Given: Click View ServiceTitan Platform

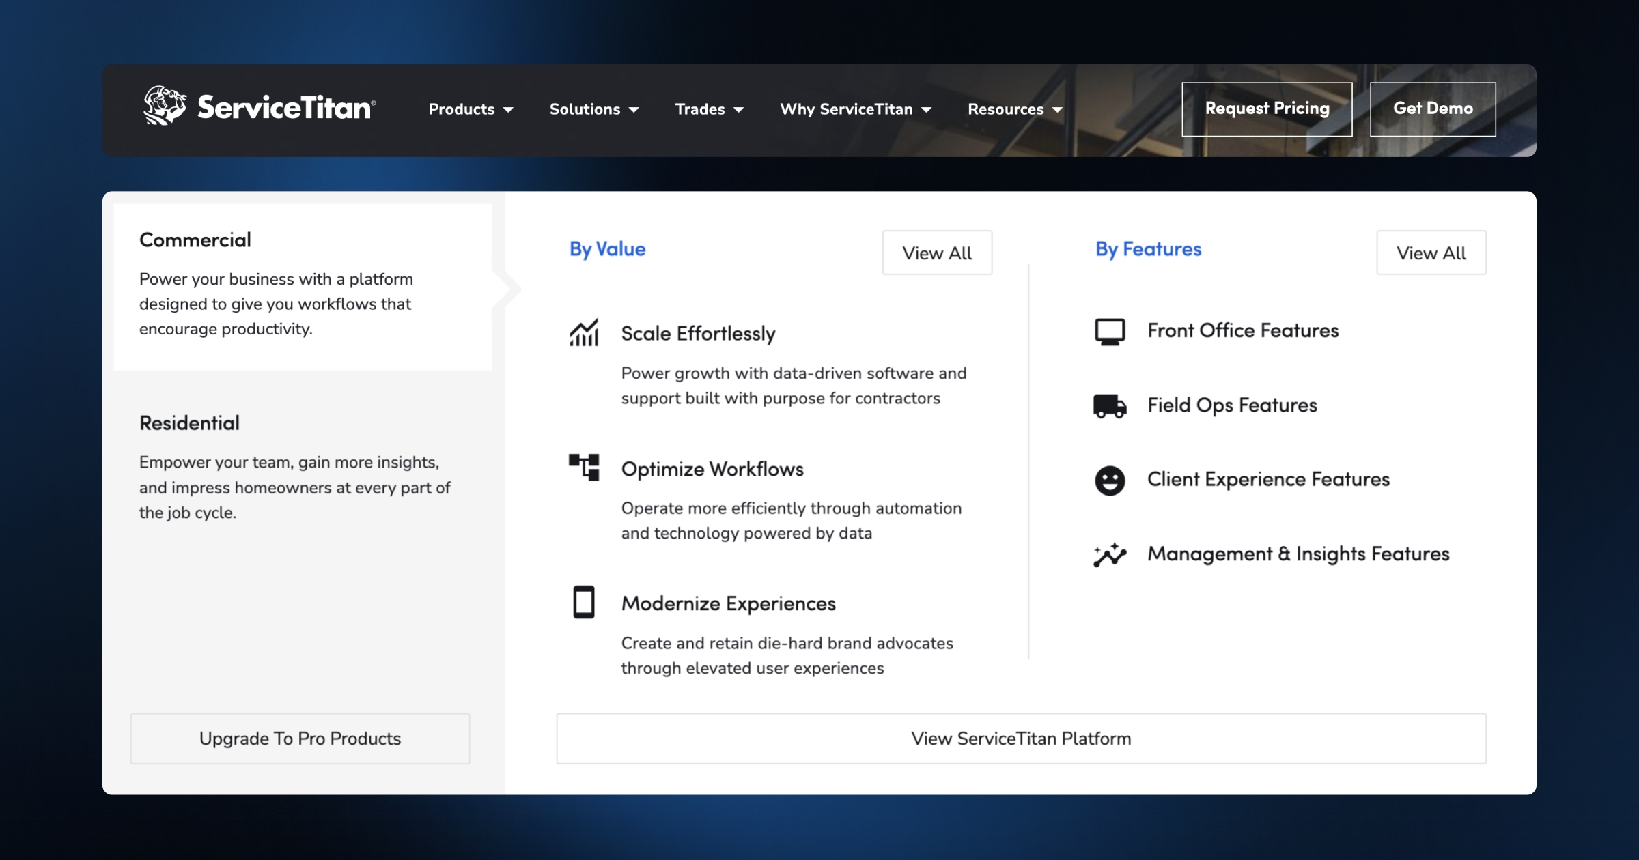Looking at the screenshot, I should point(1020,738).
